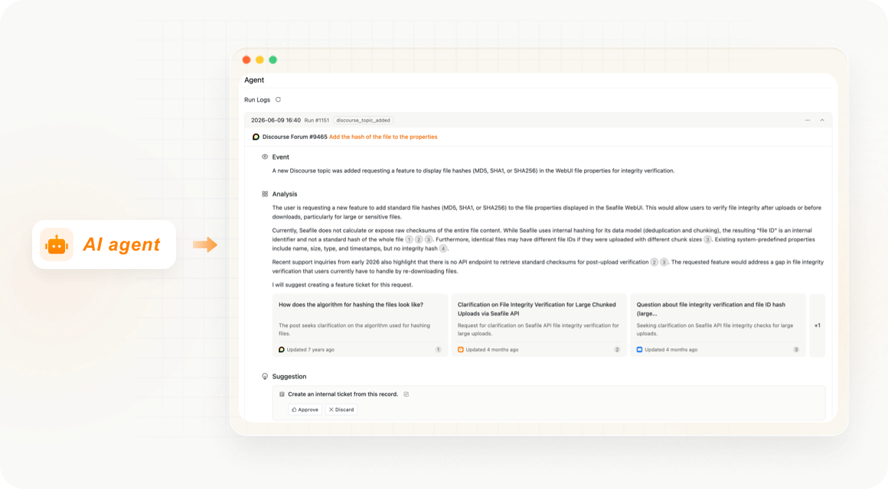Viewport: 888px width, 489px height.
Task: Click the orange source icon on the Clarification card
Action: pyautogui.click(x=460, y=350)
